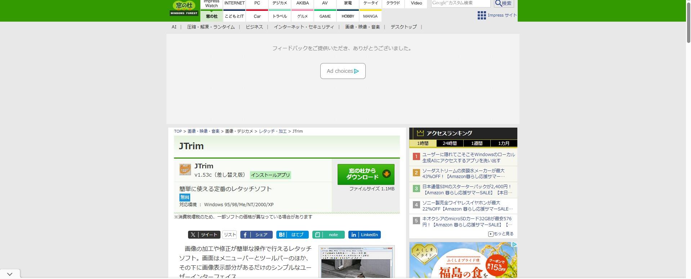691x279 pixels.
Task: Go to 画像・映像・音楽 in the category bar
Action: [362, 27]
